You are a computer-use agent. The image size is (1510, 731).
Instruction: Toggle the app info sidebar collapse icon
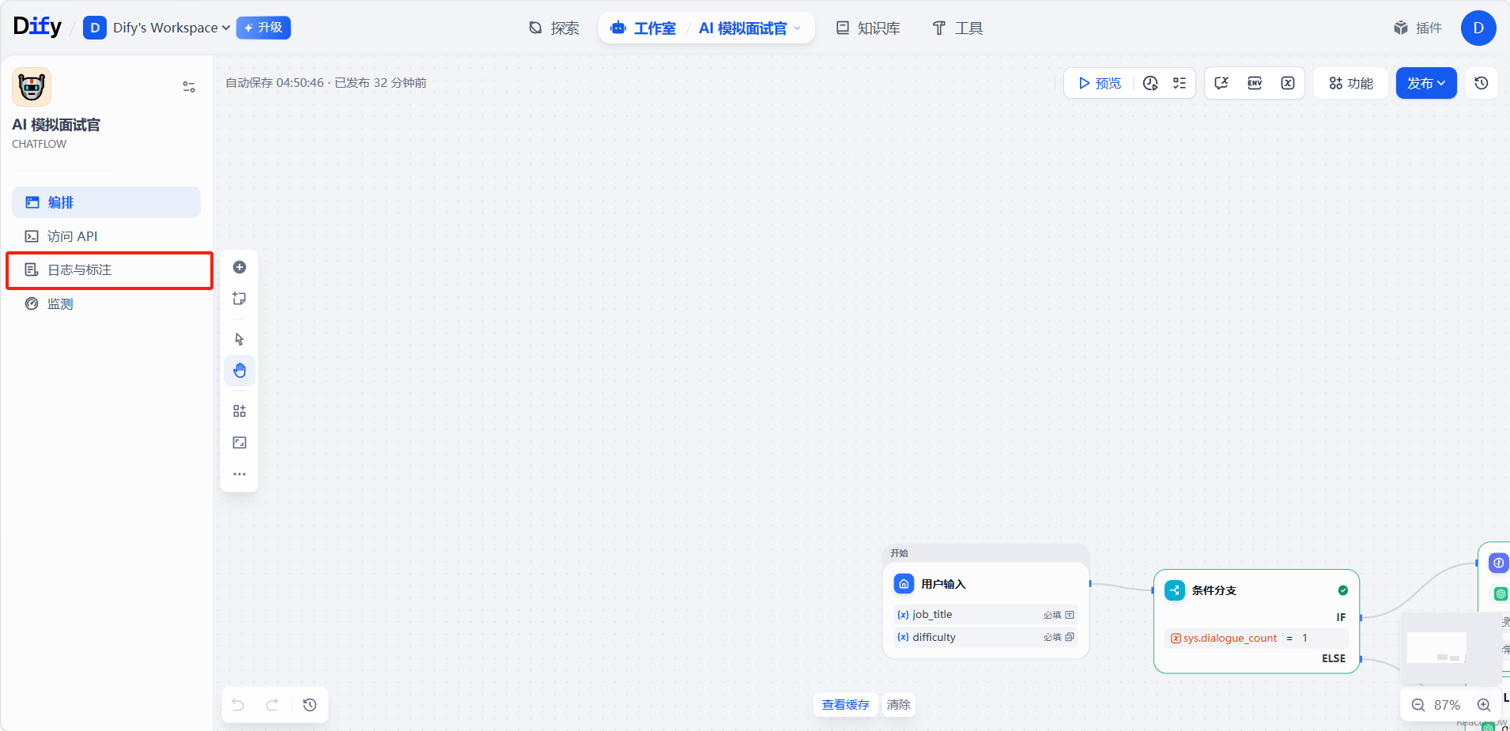(189, 87)
